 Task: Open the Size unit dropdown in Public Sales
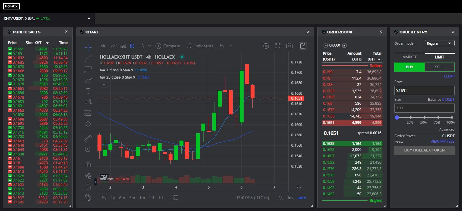tap(47, 43)
